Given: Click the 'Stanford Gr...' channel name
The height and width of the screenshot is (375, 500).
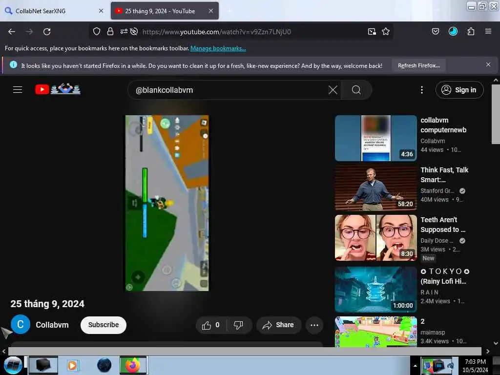Looking at the screenshot, I should [437, 191].
